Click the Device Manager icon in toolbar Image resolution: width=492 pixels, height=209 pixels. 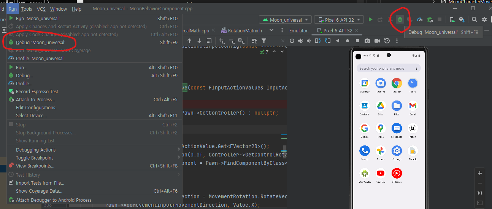tap(452, 19)
